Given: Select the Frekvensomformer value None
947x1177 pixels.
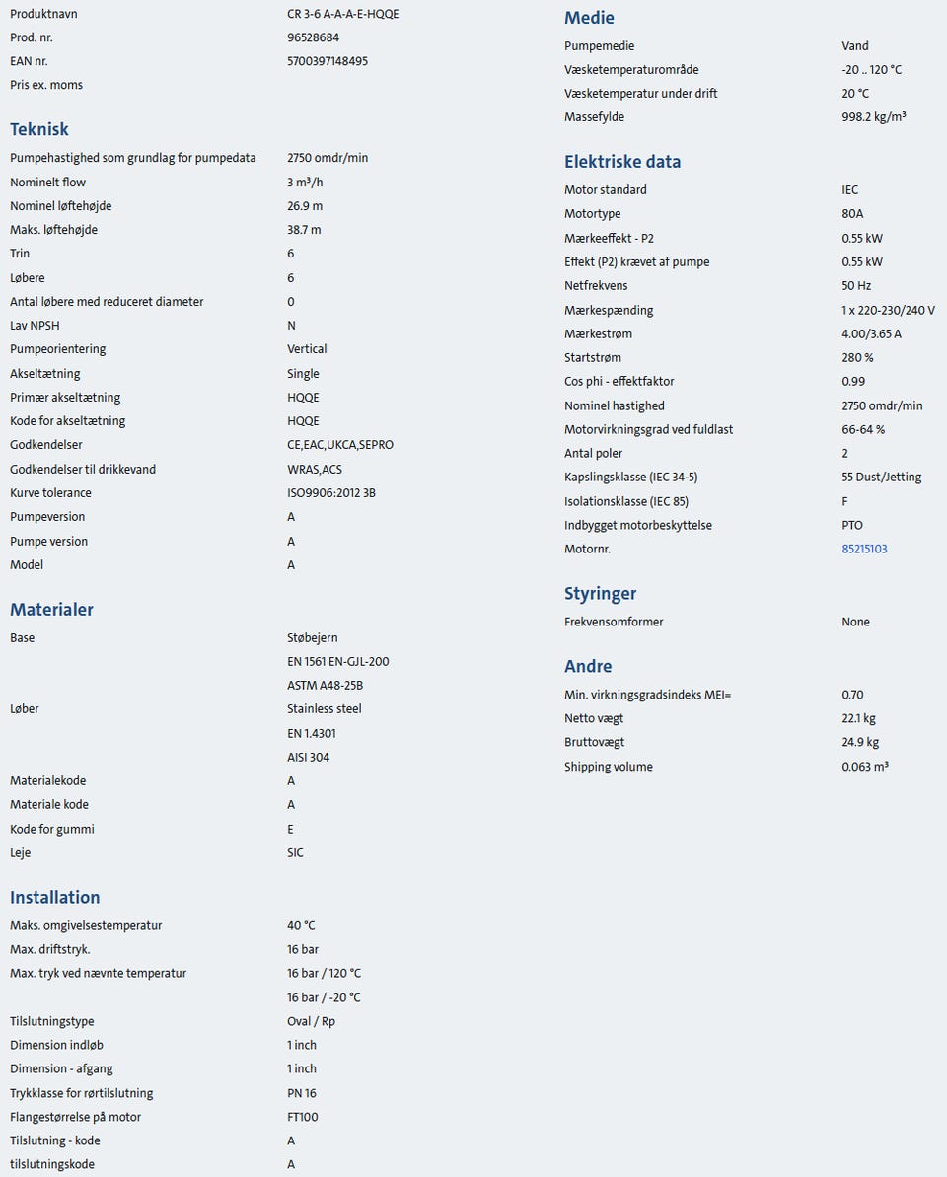Looking at the screenshot, I should pyautogui.click(x=855, y=622).
